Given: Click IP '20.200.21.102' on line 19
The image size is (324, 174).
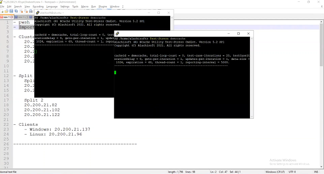Looking at the screenshot, I should (x=42, y=110).
